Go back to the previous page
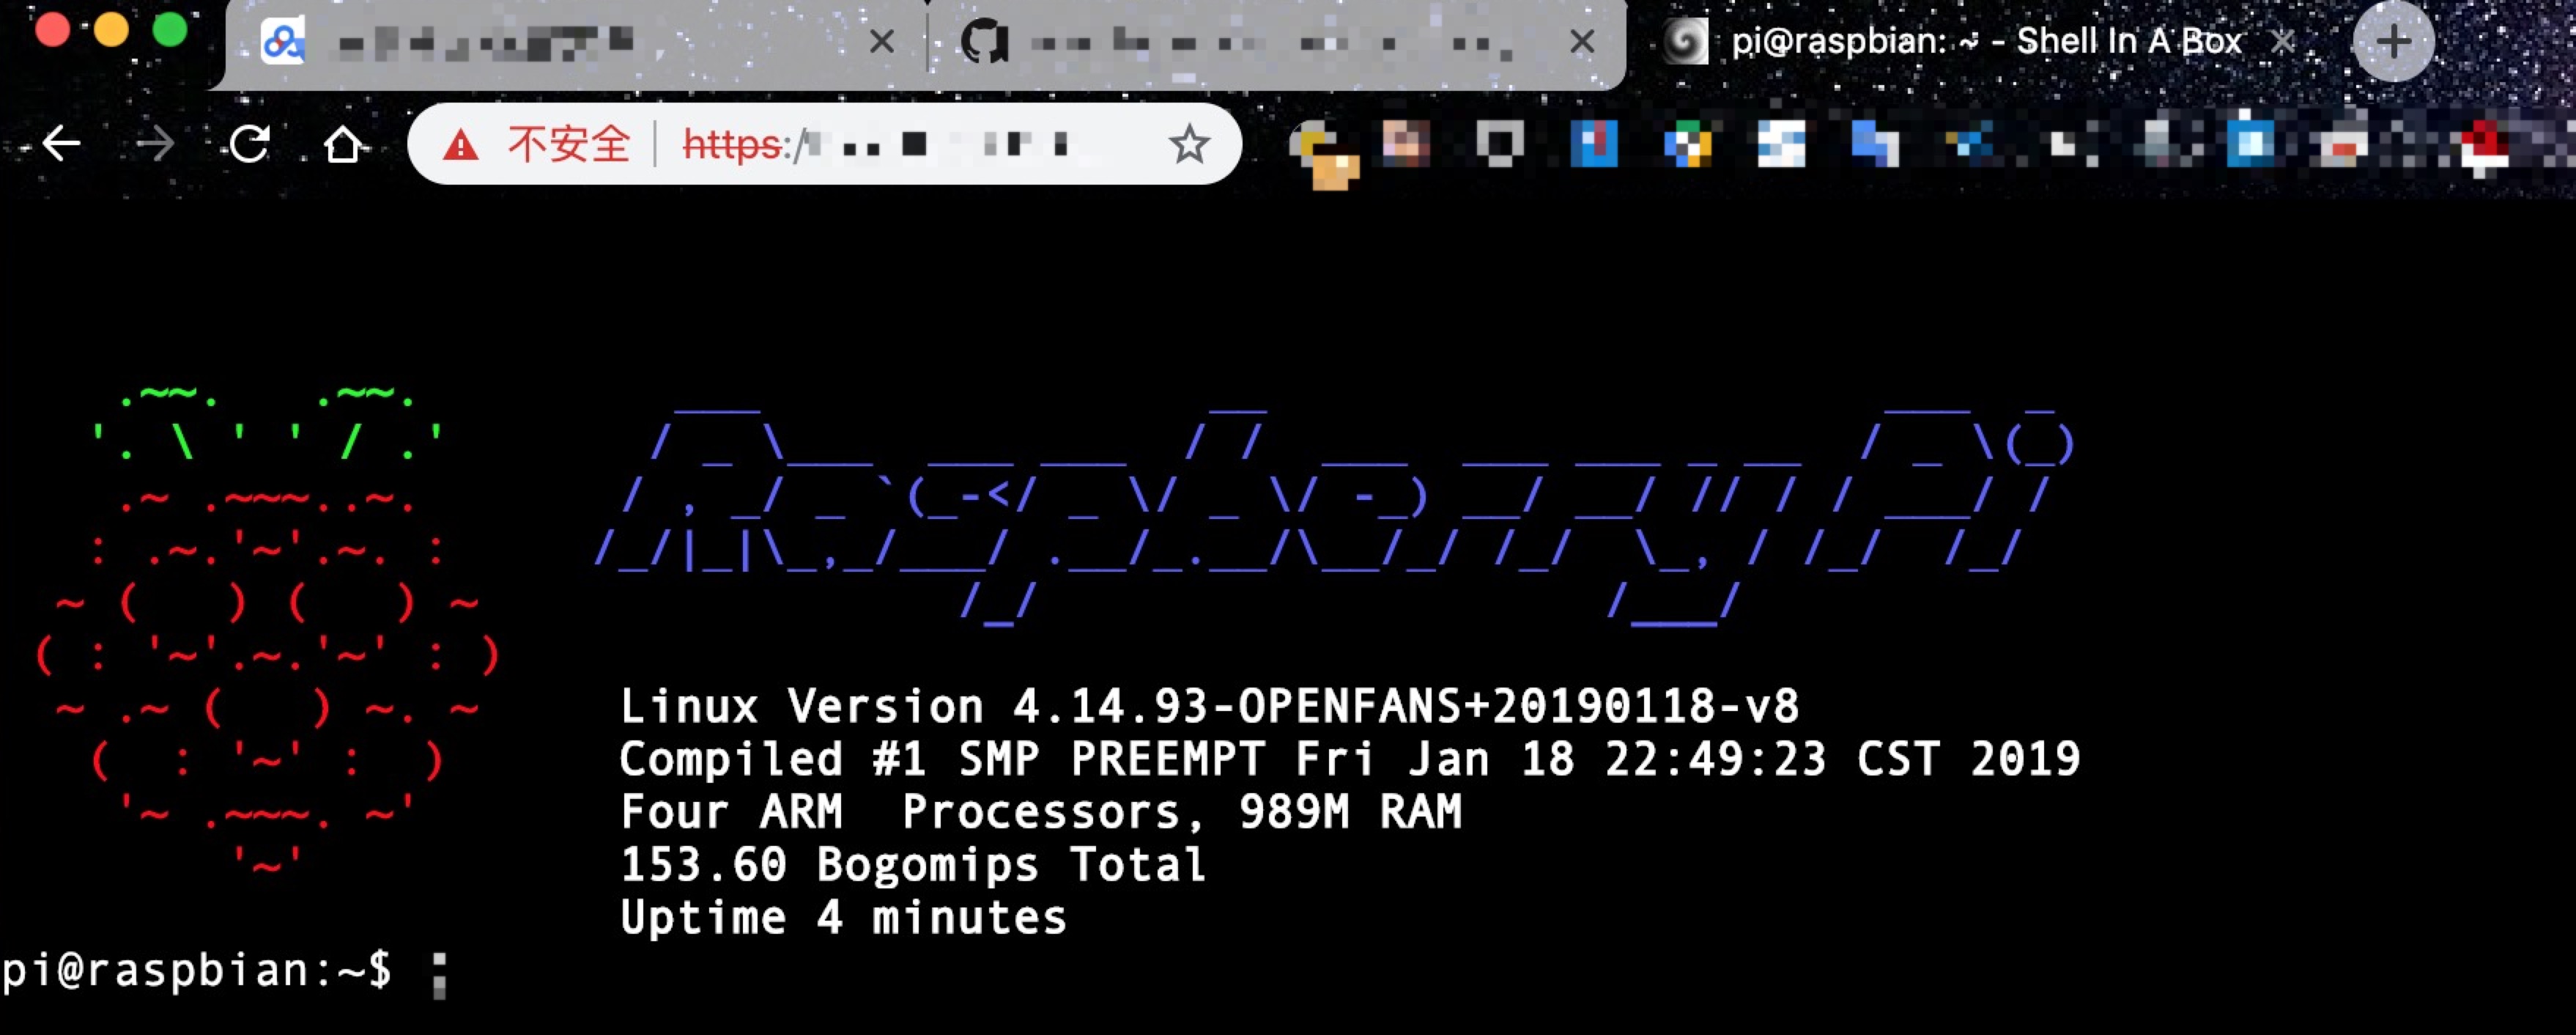Image resolution: width=2576 pixels, height=1035 pixels. (62, 145)
